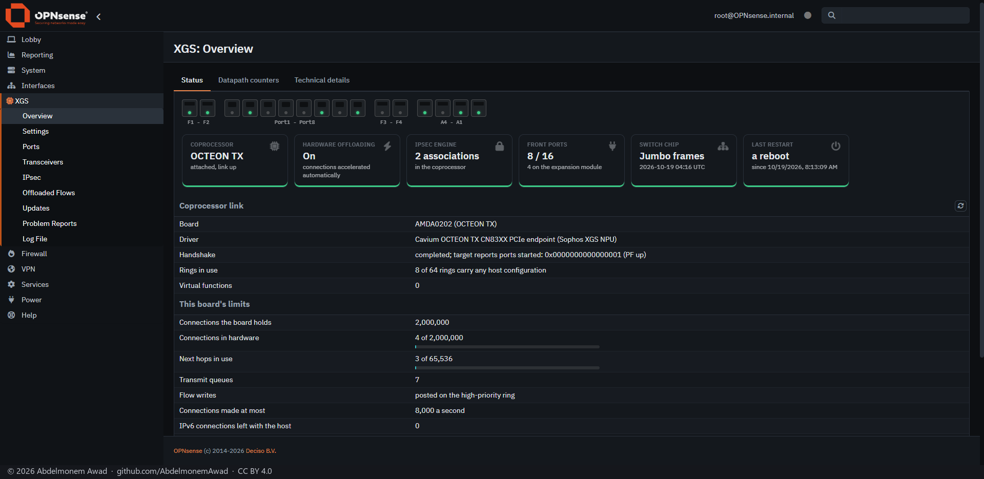Refresh the Coprocessor link section
Viewport: 984px width, 479px height.
(x=960, y=205)
